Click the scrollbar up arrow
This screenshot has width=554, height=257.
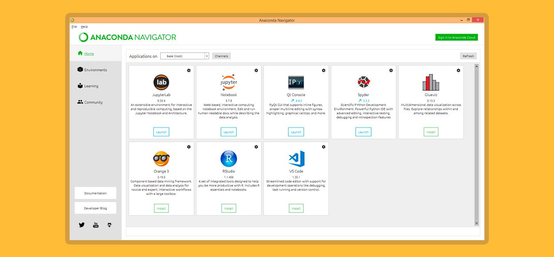477,66
